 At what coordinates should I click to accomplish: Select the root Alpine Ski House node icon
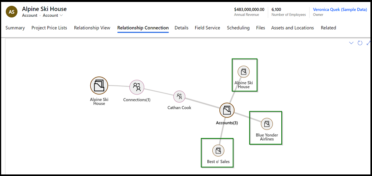[99, 86]
